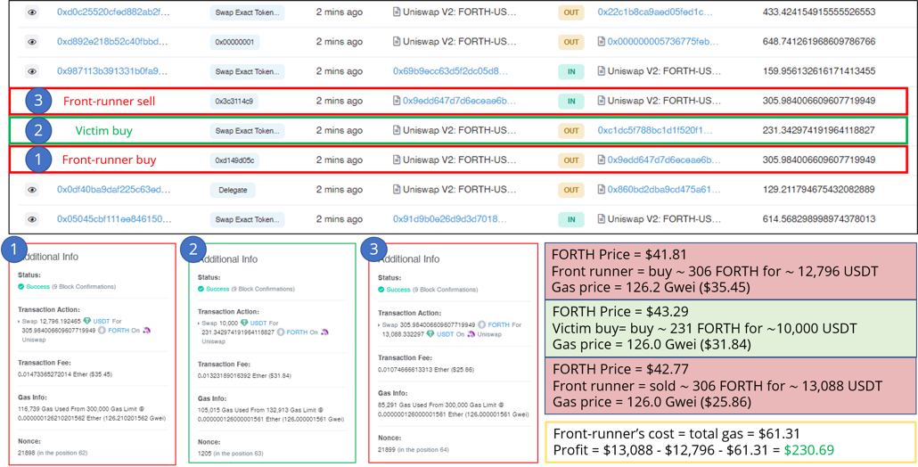Click contract icon beside 0x9edd647 in Front-runner sell row
Viewport: 918px width, 467px height.
click(x=397, y=102)
